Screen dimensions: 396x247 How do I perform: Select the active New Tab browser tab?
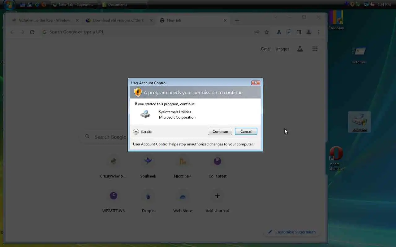[x=193, y=20]
